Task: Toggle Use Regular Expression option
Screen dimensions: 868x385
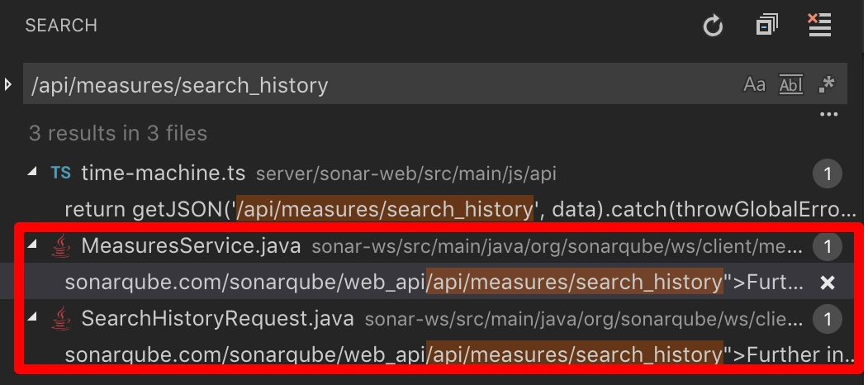Action: [827, 84]
